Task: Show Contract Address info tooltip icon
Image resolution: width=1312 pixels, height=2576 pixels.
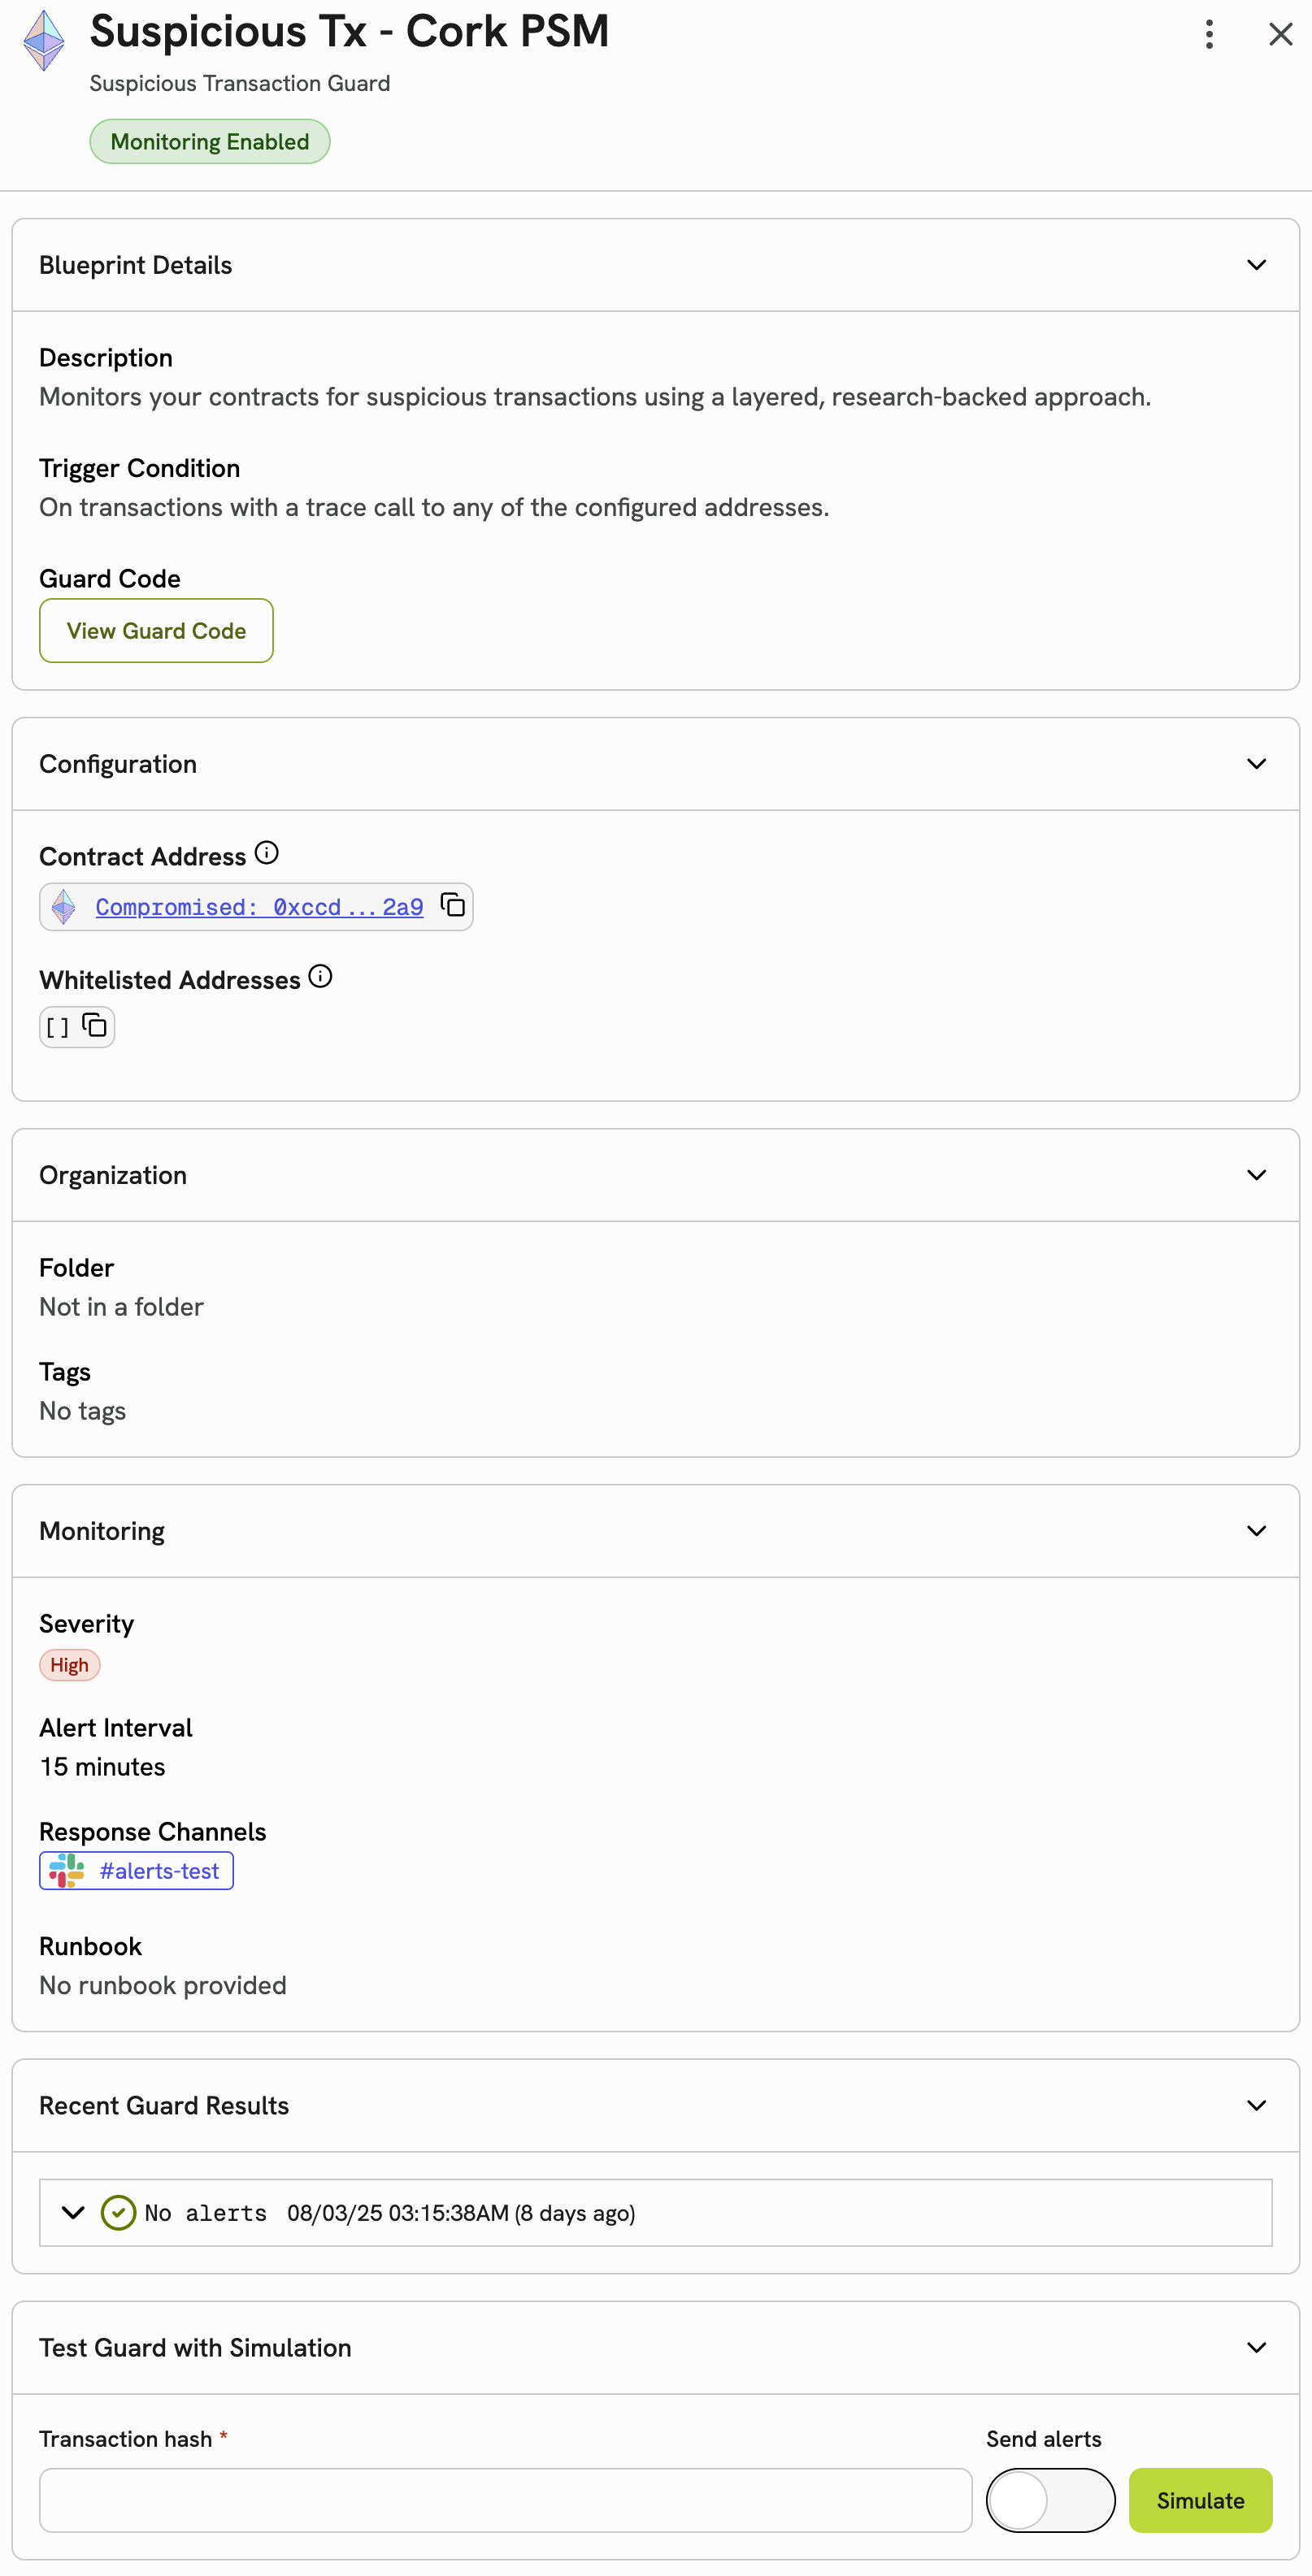Action: click(x=266, y=853)
